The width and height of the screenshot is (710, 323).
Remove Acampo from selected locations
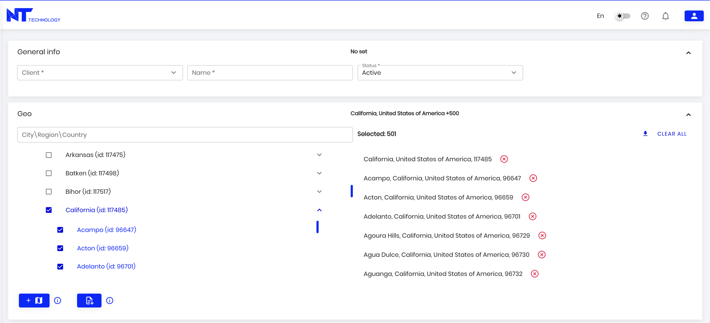pos(533,178)
